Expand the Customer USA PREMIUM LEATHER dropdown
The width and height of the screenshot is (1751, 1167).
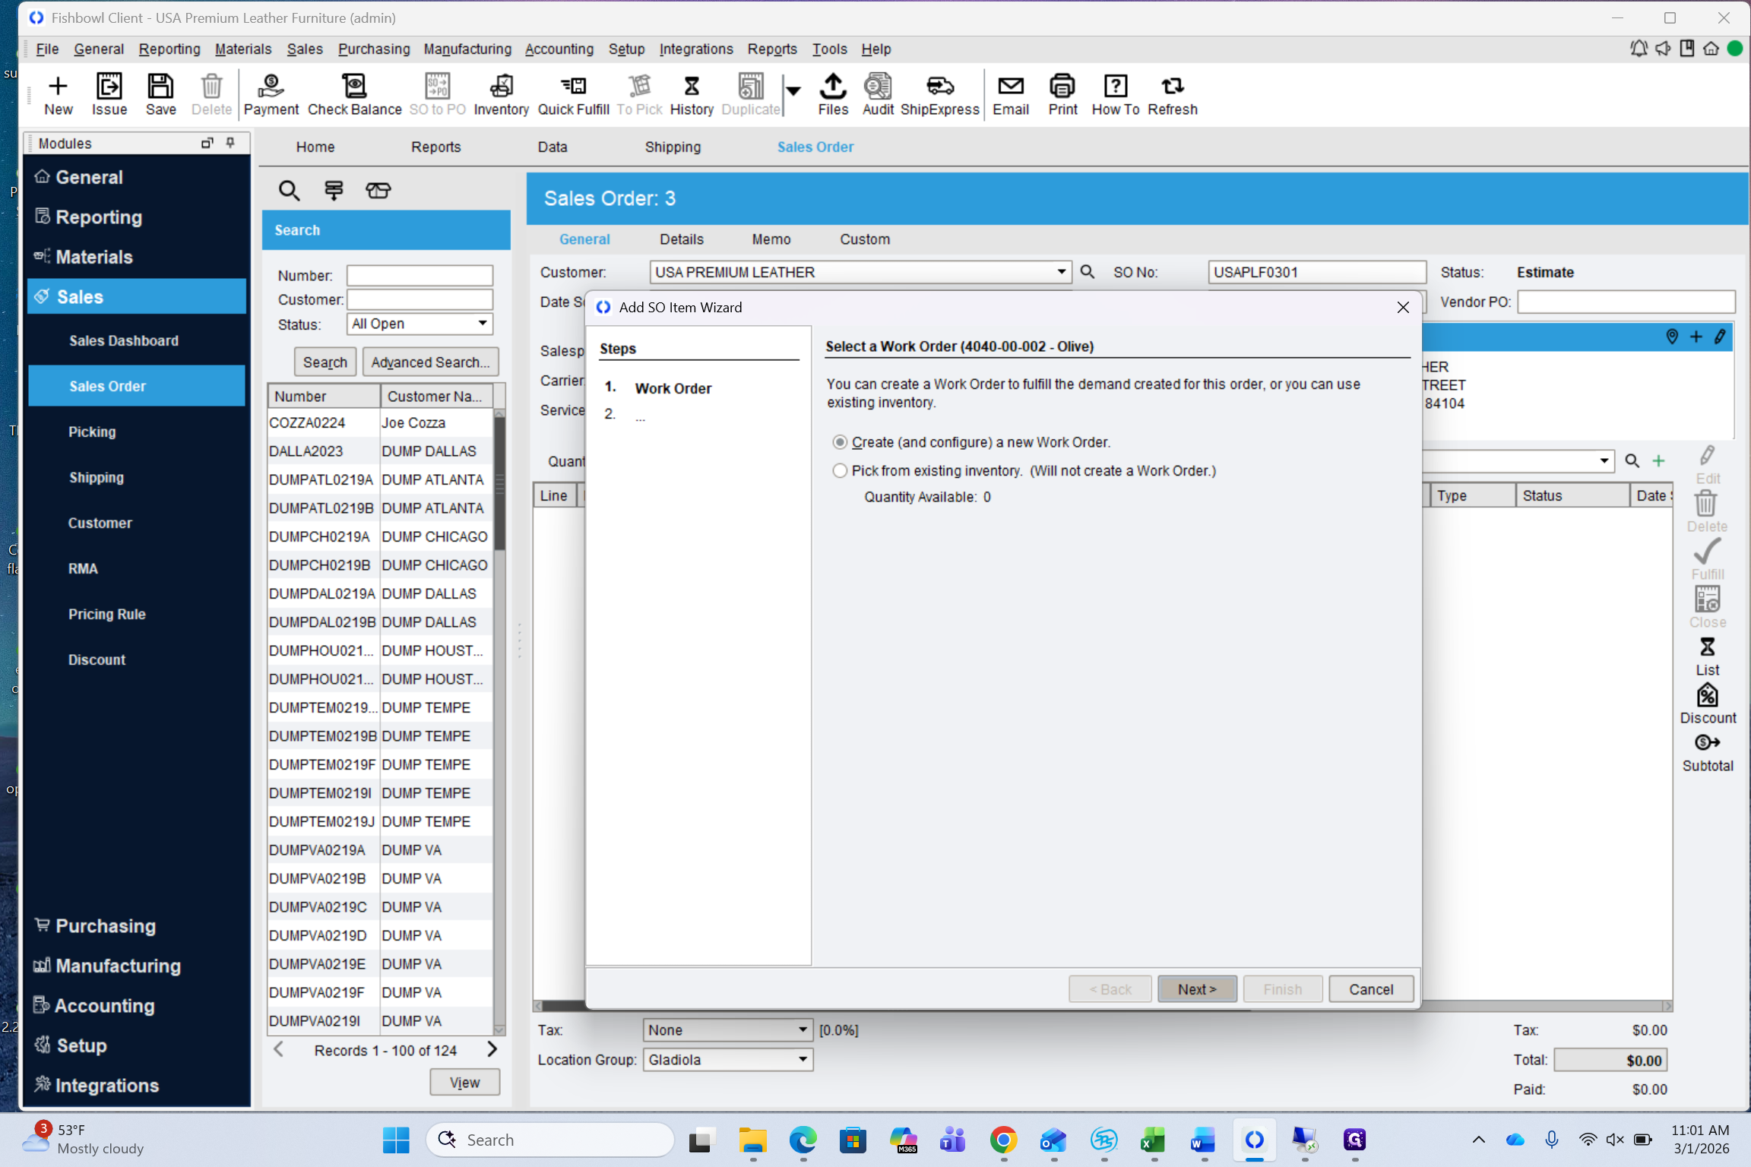[1061, 272]
